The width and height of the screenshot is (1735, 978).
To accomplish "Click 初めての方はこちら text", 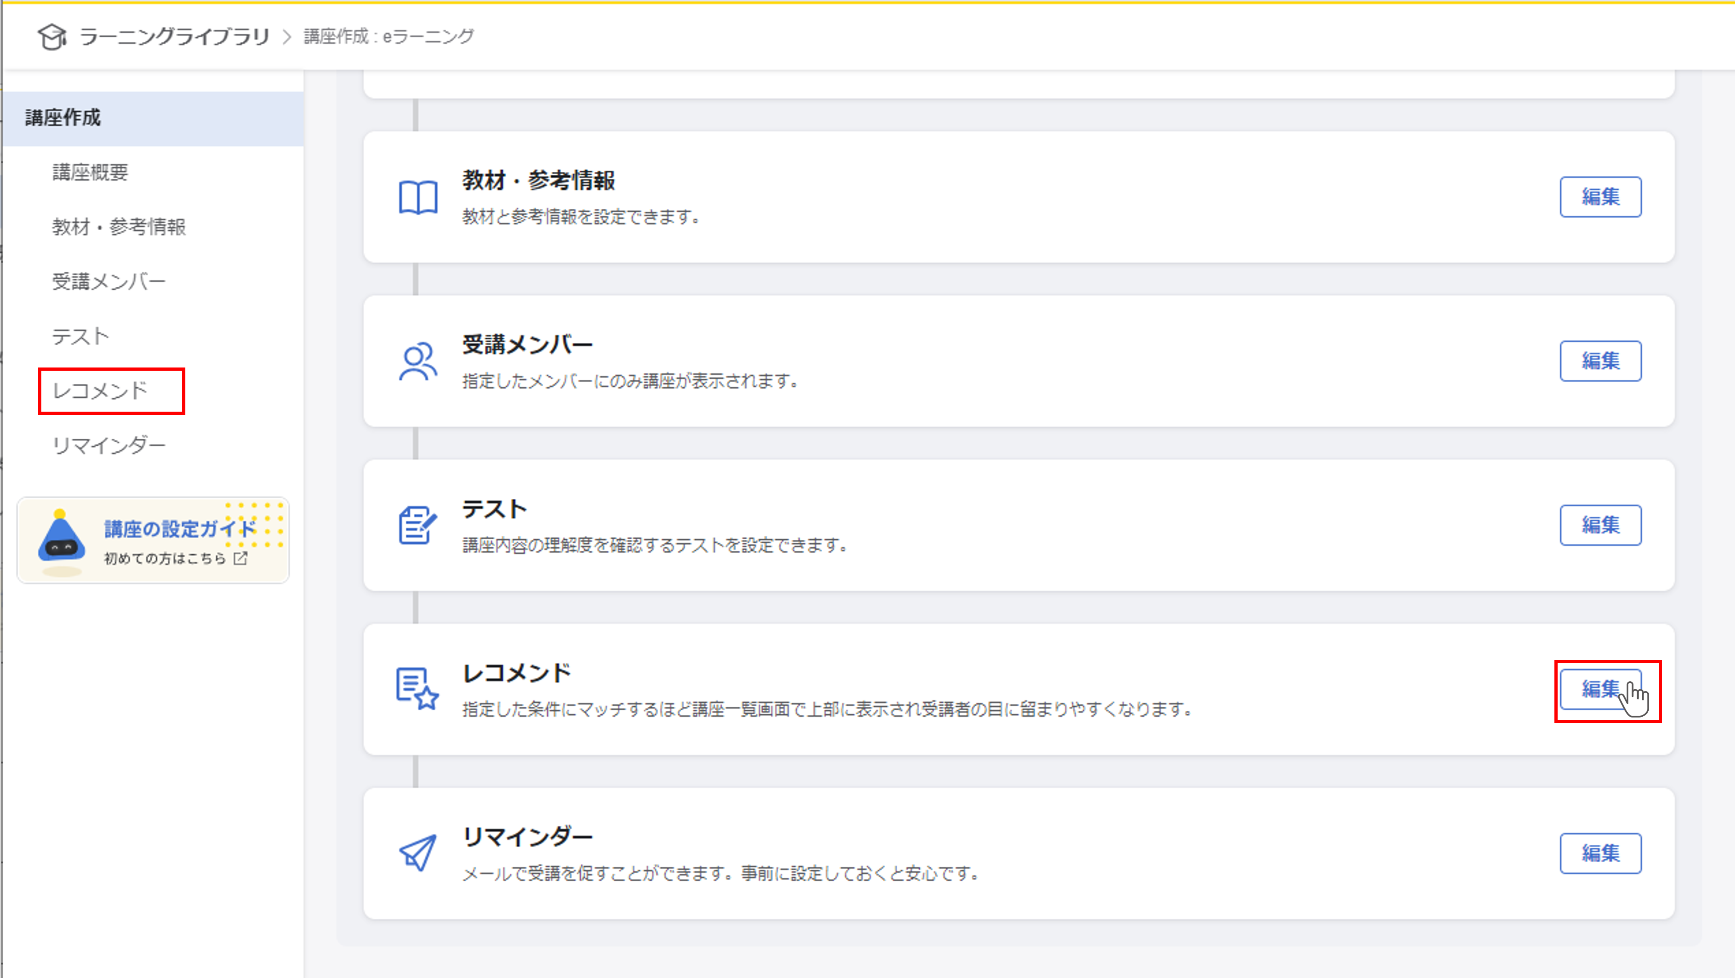I will pos(165,558).
